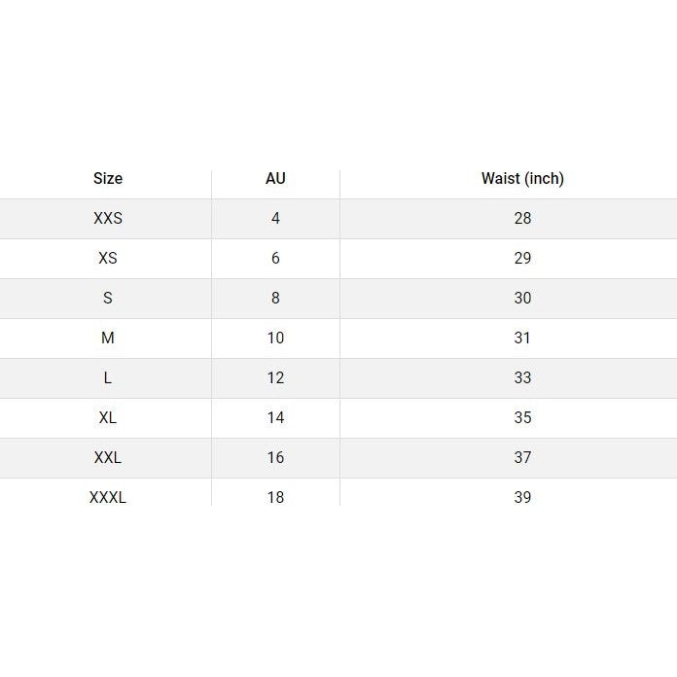The width and height of the screenshot is (677, 677).
Task: Select the Size column header
Action: (108, 178)
